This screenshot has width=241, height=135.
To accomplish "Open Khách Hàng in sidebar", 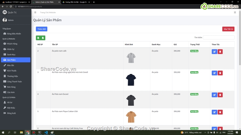I will point(16,44).
